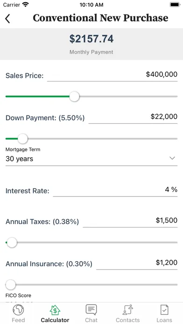Tap the Wi-Fi signal icon
This screenshot has width=183, height=324.
point(26,5)
